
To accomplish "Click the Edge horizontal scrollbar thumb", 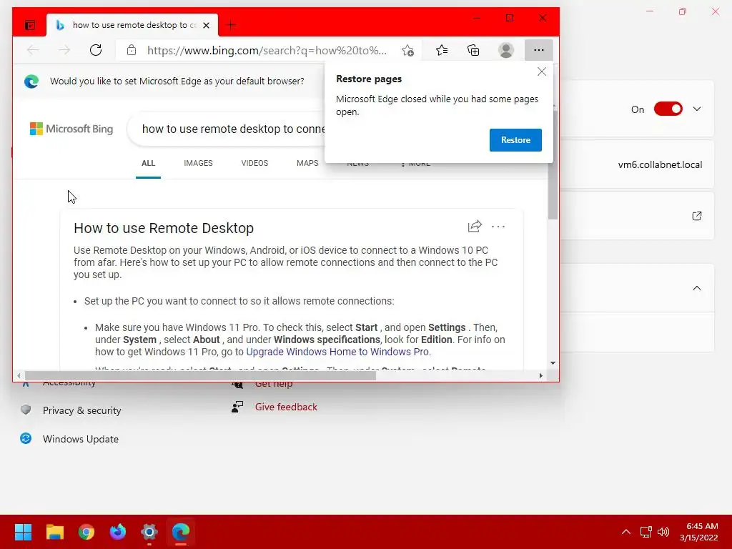I will tap(200, 375).
